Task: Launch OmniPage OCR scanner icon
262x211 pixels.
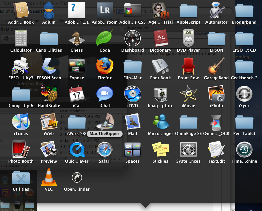Action: pos(216,123)
